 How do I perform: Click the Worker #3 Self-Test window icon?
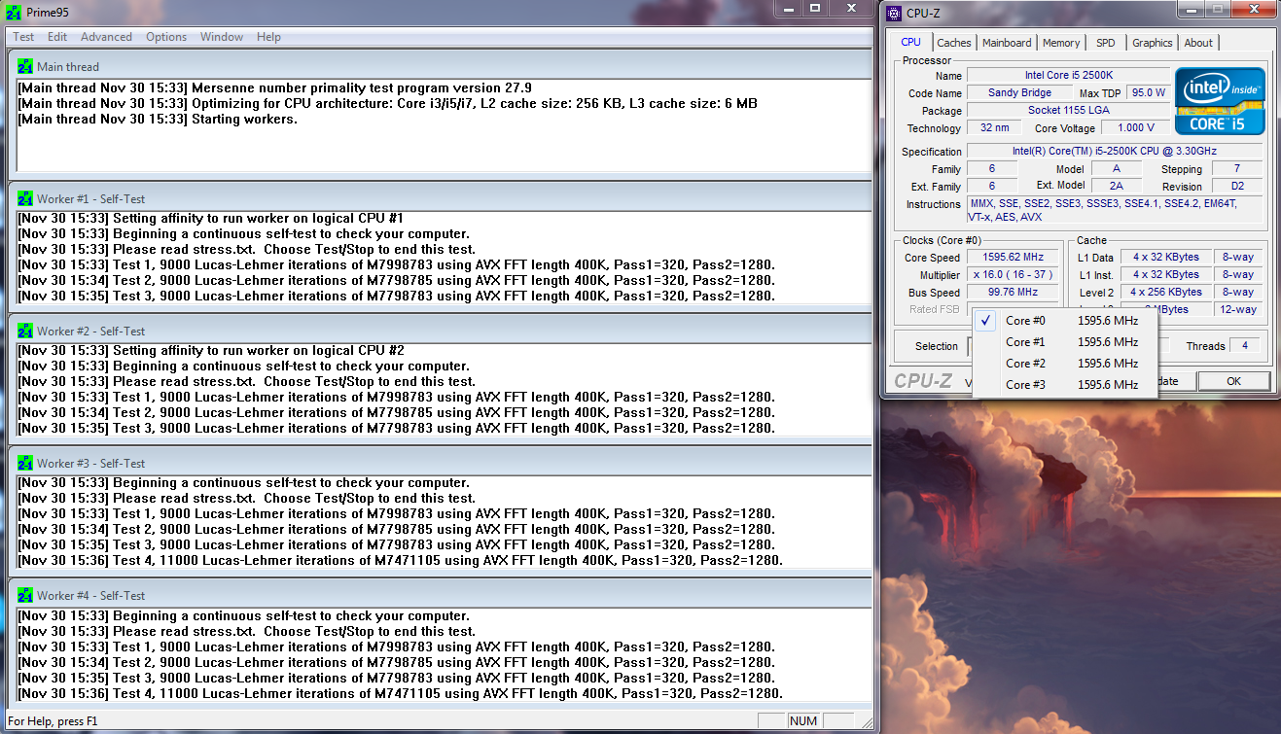click(x=25, y=463)
